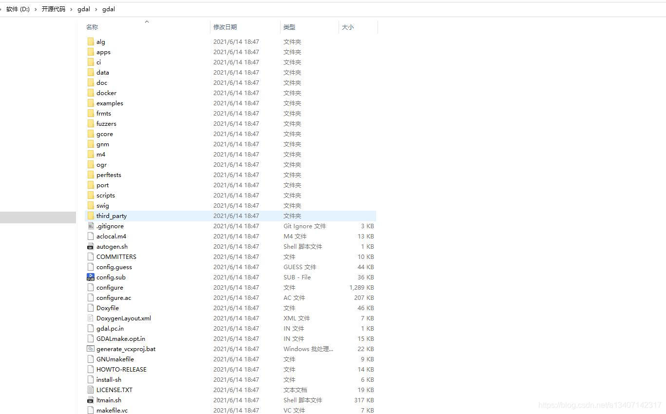Screen dimensions: 666x414
Task: Sort files by the 大小 column header
Action: pyautogui.click(x=348, y=27)
